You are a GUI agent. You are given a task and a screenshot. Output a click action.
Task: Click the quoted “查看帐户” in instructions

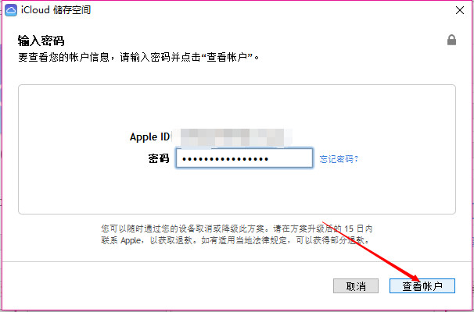tap(227, 57)
